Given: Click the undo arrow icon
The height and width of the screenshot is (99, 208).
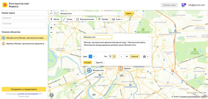Looking at the screenshot, I should 51,13.
